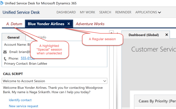The image size is (176, 109).
Task: Click the Dynamics 365 logo in title bar
Action: [x=2, y=3]
